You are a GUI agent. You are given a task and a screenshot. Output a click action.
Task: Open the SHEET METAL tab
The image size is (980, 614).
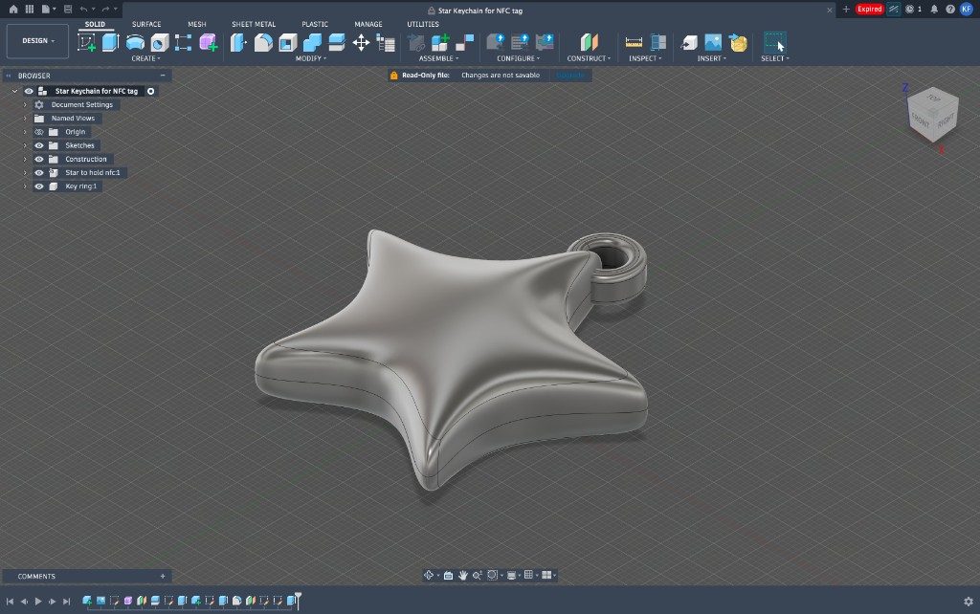pos(253,24)
